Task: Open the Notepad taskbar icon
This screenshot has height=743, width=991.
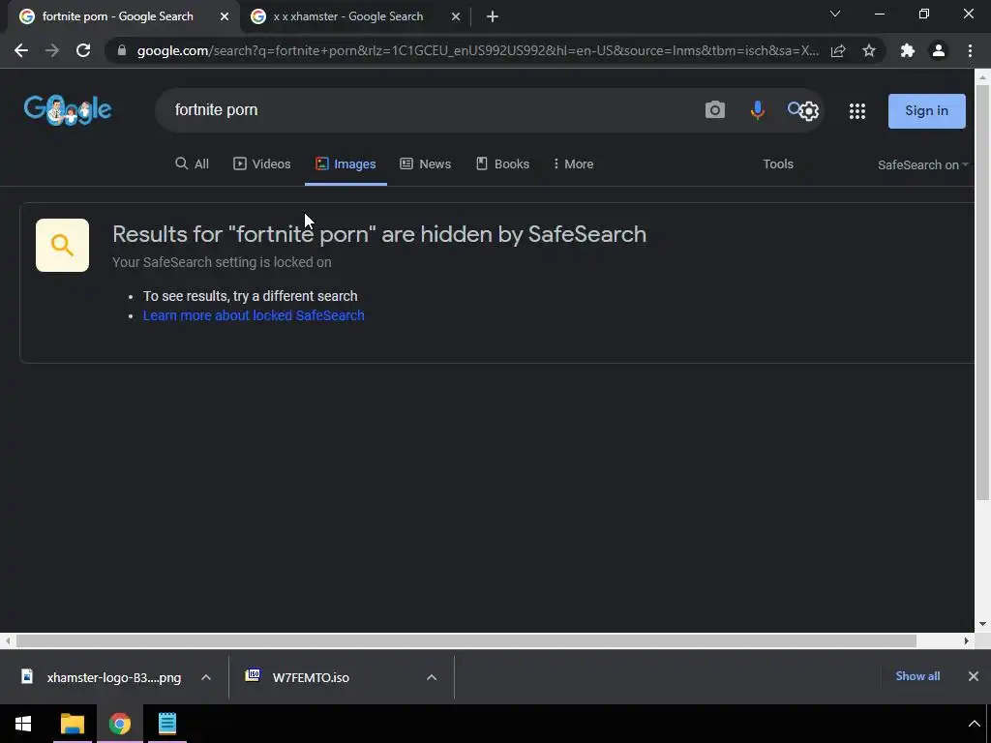Action: tap(166, 724)
